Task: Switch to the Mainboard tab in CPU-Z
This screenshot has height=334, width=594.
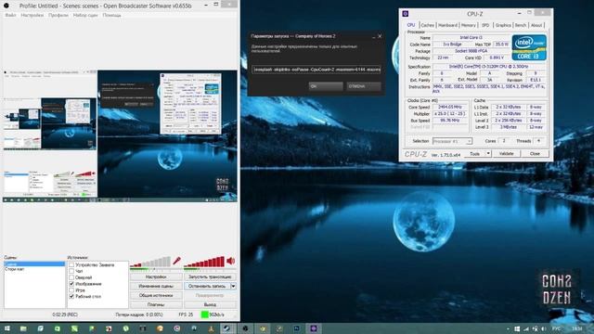Action: point(447,25)
